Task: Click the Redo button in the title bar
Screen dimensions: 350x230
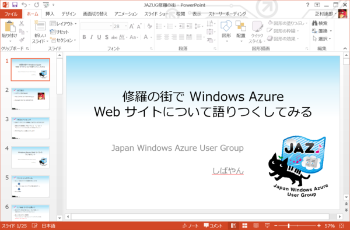Action: coord(37,5)
